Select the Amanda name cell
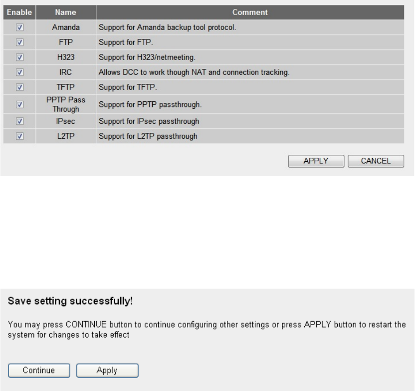Image resolution: width=415 pixels, height=391 pixels. 66,27
